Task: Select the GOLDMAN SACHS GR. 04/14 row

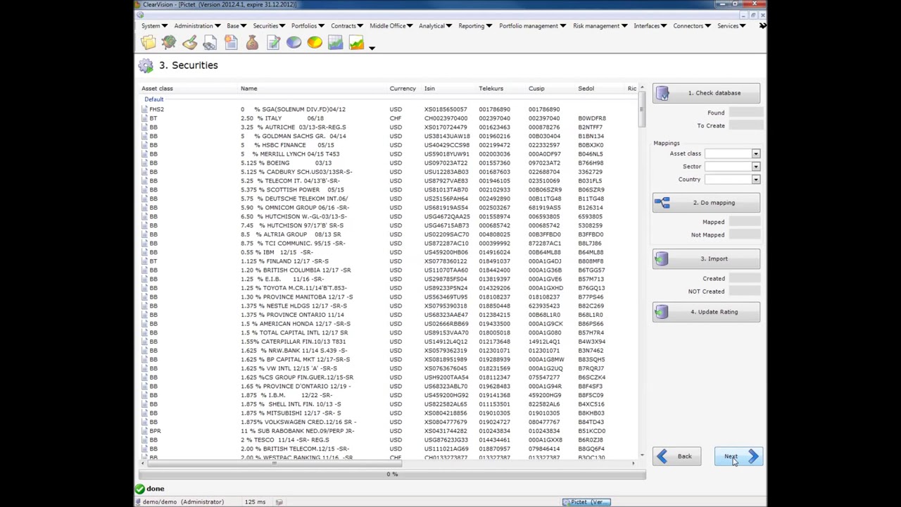Action: point(389,136)
